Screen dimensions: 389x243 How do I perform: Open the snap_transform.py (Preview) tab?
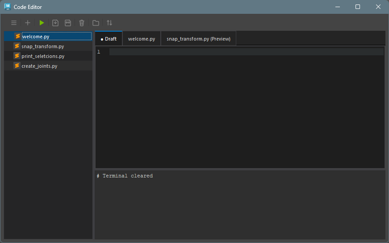click(198, 39)
